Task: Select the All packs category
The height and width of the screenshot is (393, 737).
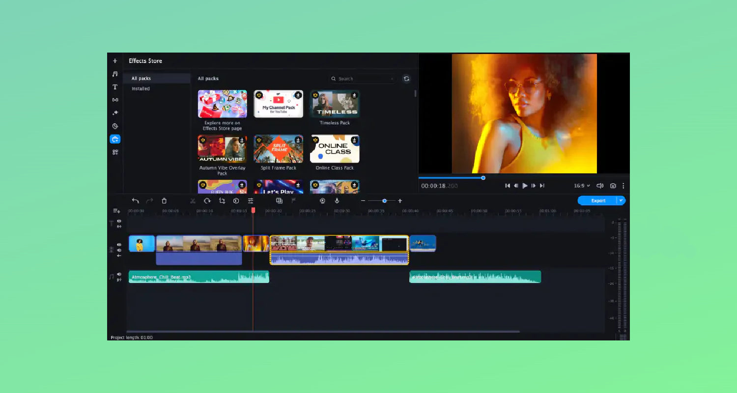Action: point(141,79)
